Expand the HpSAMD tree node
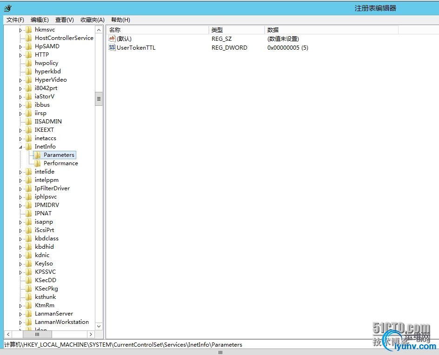 point(20,47)
